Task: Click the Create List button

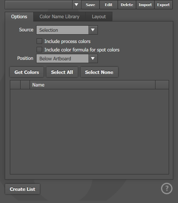Action: pos(22,189)
